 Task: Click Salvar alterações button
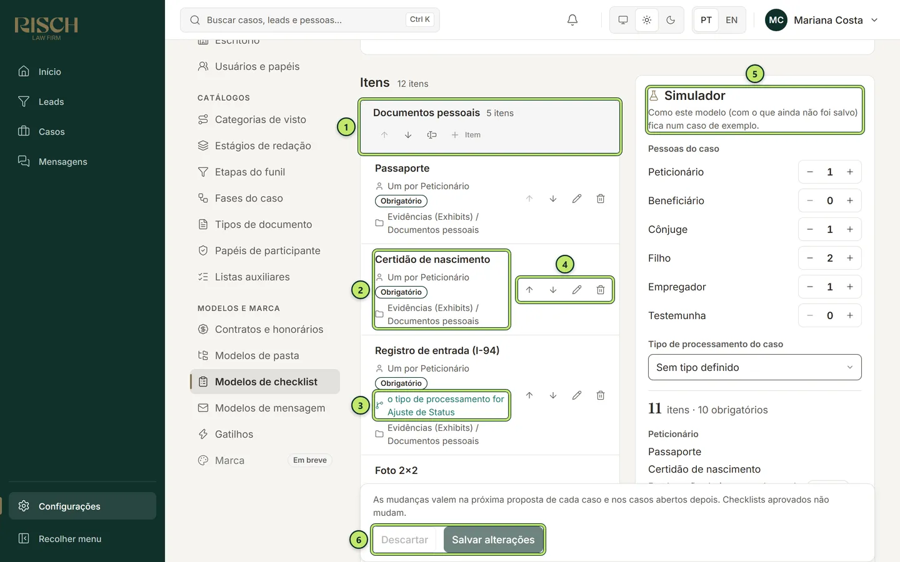(493, 540)
